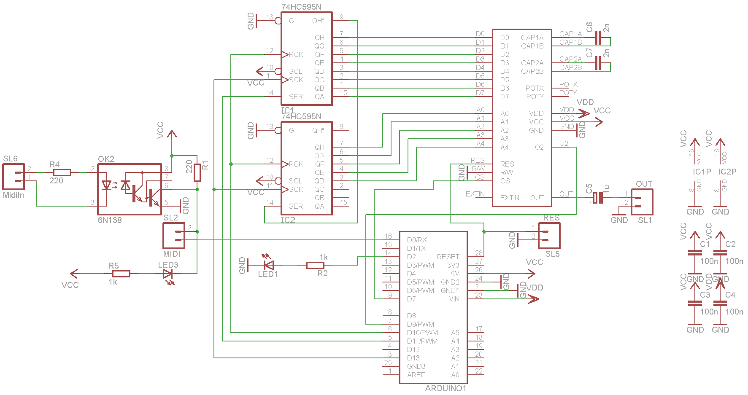Click the C5 electrolytic capacitor symbol

tap(598, 198)
